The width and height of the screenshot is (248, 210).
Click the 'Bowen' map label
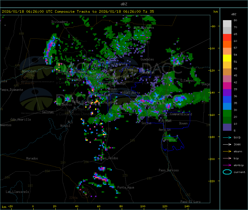coord(183,123)
